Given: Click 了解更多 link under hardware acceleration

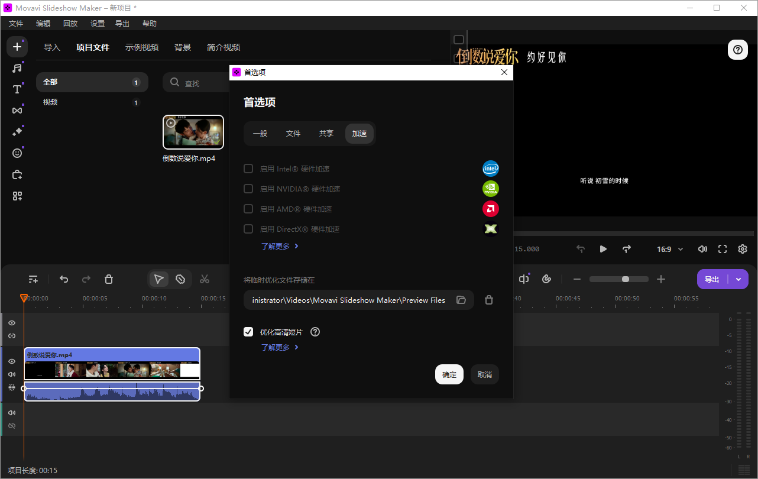Looking at the screenshot, I should (280, 246).
